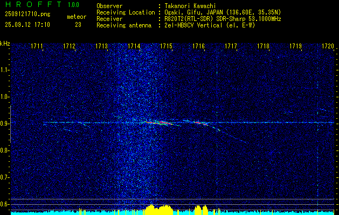Click time marker 1717
The height and width of the screenshot is (215, 339).
(x=231, y=46)
